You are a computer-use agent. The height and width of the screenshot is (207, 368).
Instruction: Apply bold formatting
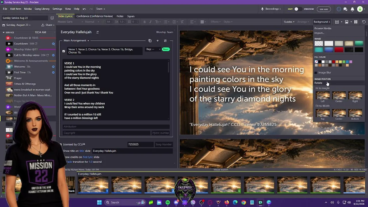[145, 22]
